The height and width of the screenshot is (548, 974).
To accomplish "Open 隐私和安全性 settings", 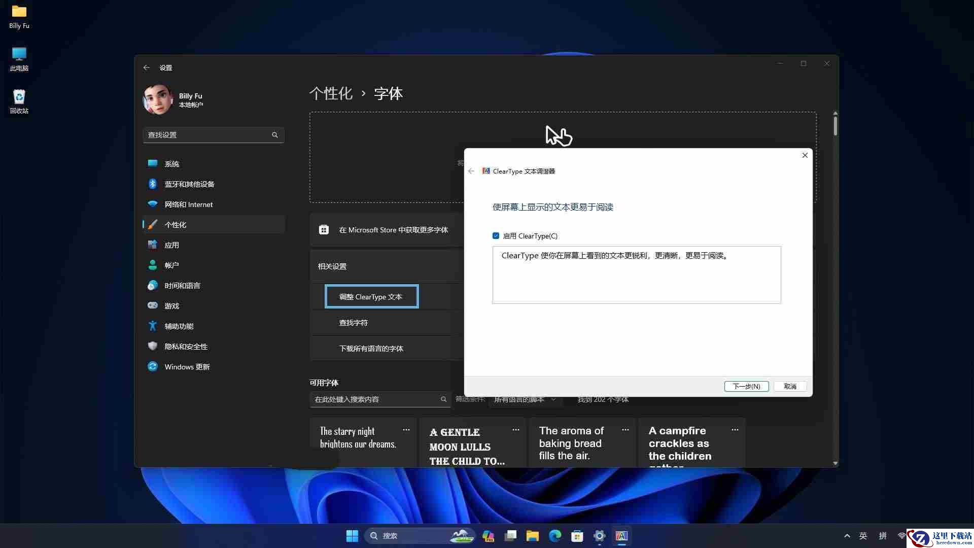I will pos(214,347).
